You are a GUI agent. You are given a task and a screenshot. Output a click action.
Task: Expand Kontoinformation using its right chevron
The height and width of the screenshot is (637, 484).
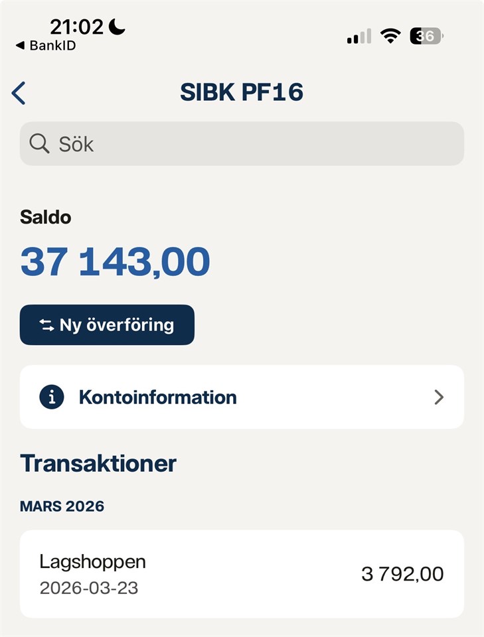click(438, 397)
